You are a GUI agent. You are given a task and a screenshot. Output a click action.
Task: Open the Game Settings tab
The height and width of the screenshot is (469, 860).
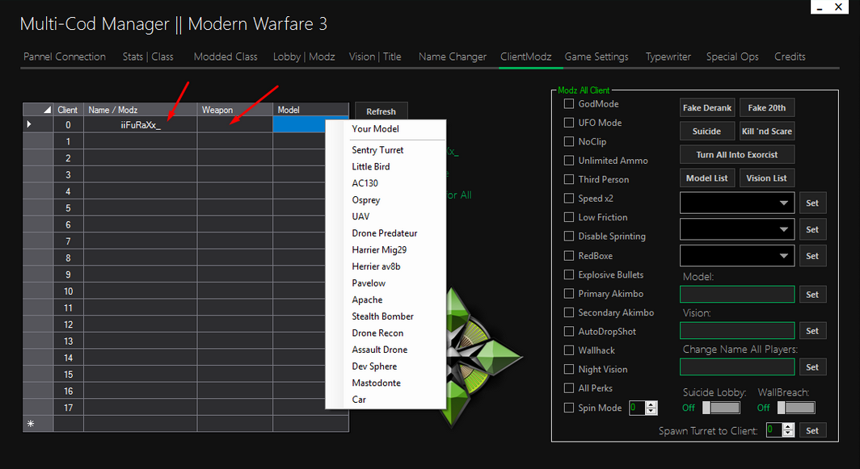[597, 57]
